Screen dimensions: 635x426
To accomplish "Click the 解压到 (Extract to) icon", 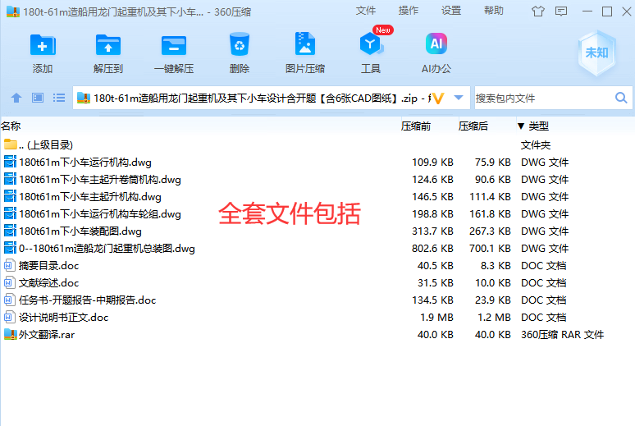I will pos(108,45).
